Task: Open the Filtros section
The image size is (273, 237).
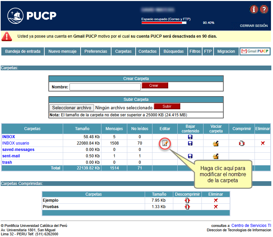Action: tap(195, 51)
